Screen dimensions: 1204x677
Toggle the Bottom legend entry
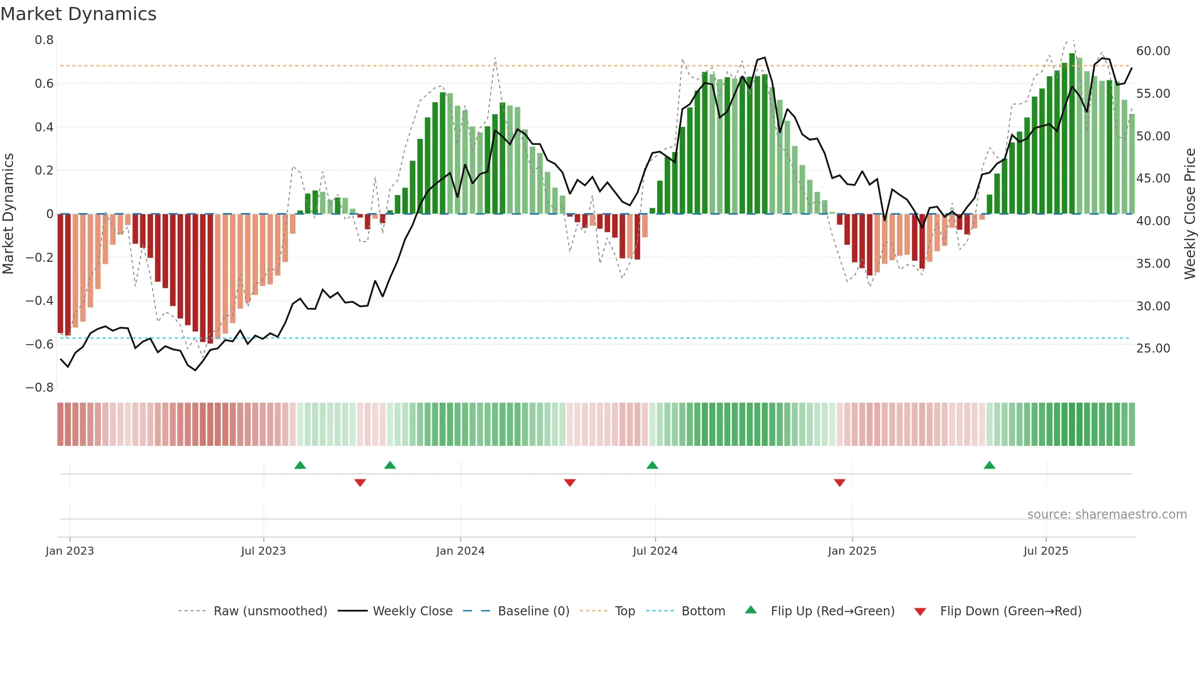[x=685, y=611]
